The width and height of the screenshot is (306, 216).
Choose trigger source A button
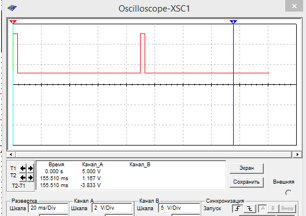pyautogui.click(x=263, y=208)
